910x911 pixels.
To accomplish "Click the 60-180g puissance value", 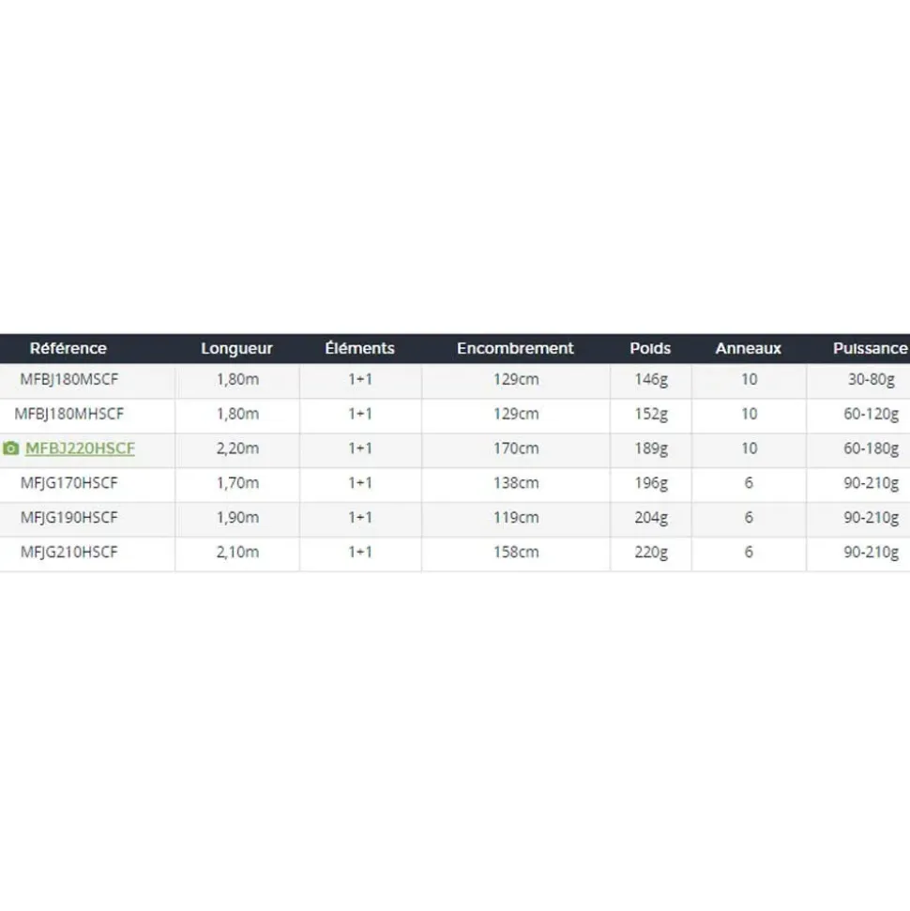I will 871,449.
